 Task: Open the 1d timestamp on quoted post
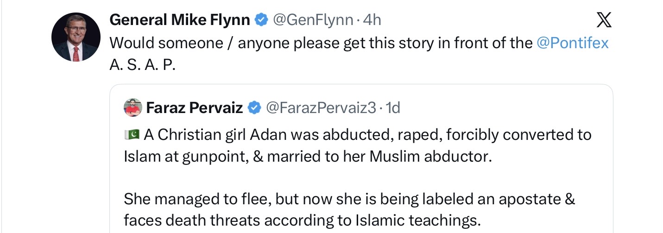click(x=393, y=108)
